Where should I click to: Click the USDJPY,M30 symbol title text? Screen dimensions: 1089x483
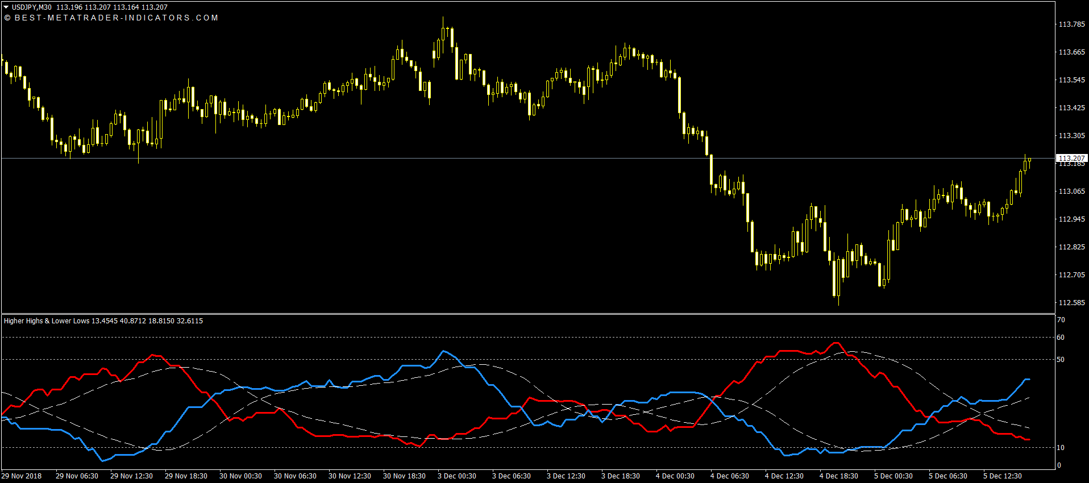(x=32, y=7)
